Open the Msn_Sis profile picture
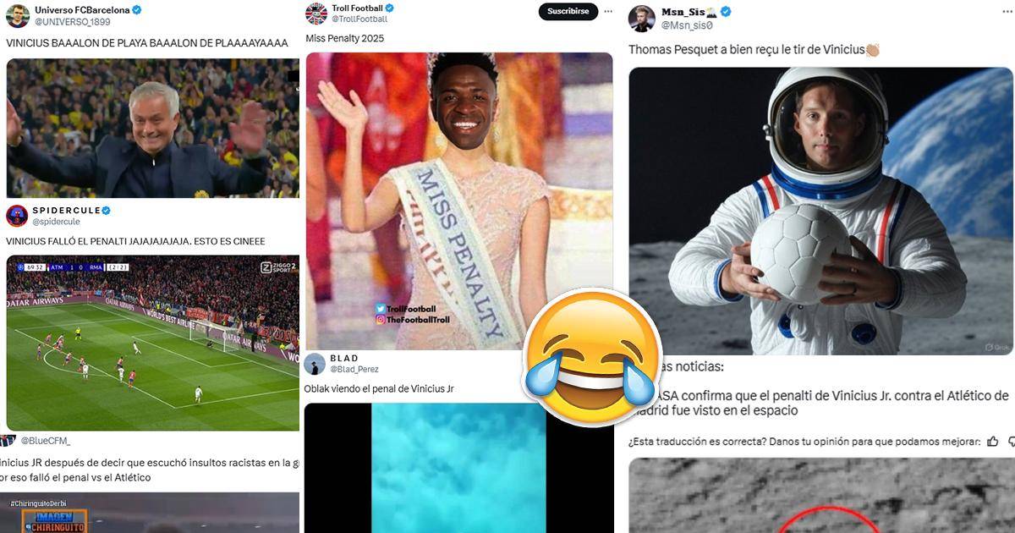Viewport: 1015px width, 533px height. (642, 19)
